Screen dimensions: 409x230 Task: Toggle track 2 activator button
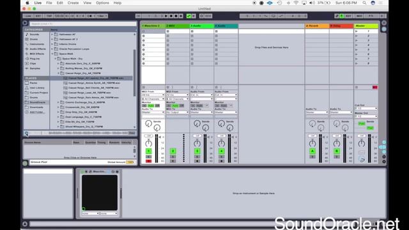tap(173, 151)
